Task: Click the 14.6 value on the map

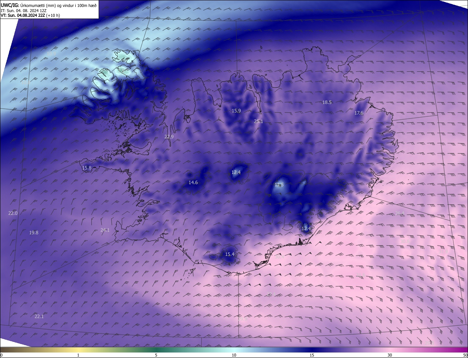Action: 193,183
